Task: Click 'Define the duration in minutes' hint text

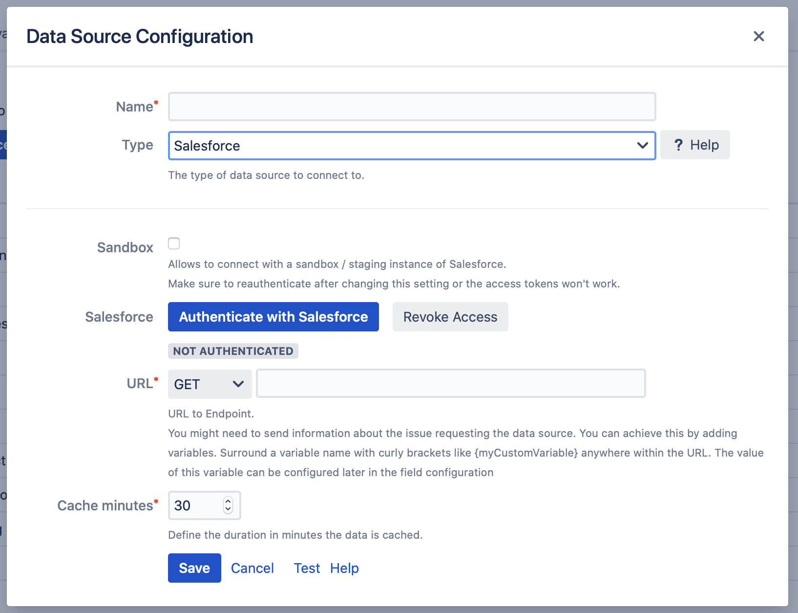Action: 295,535
